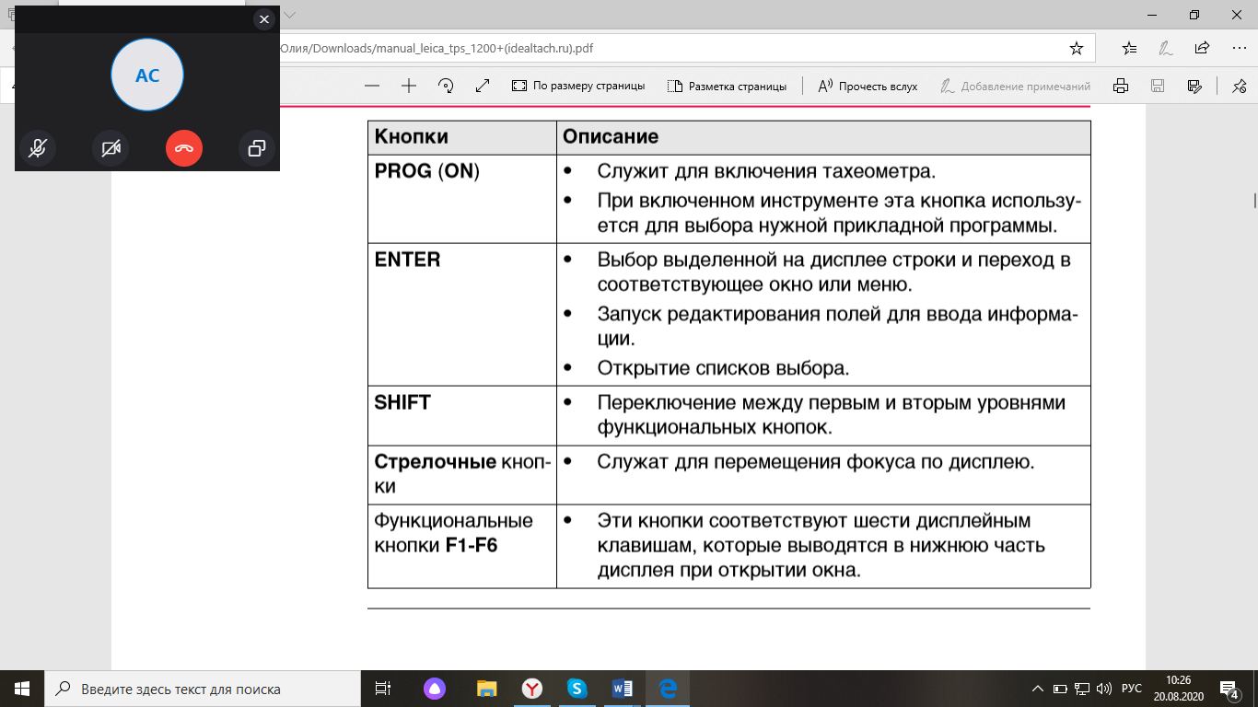This screenshot has width=1258, height=707.
Task: Start Прочесть вслух read aloud
Action: [x=868, y=86]
